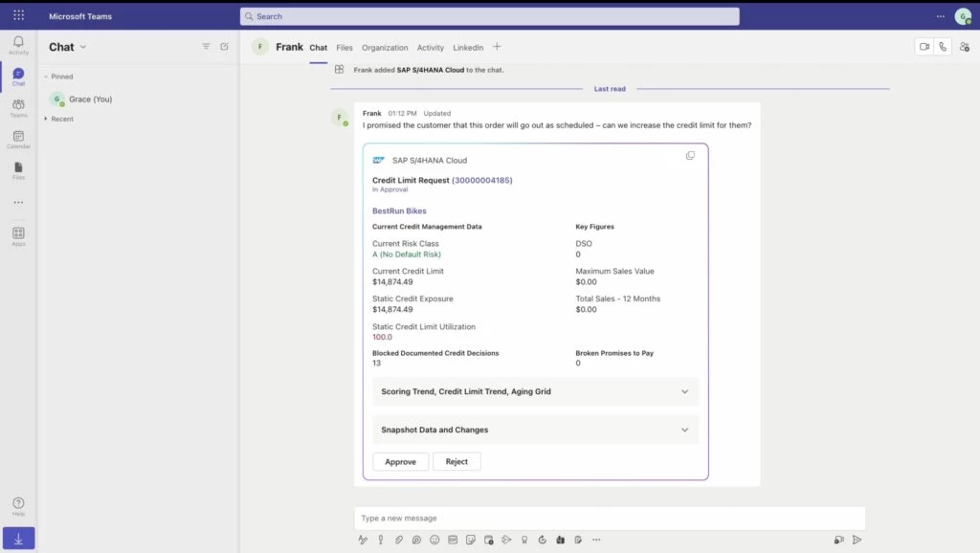Open profile avatar in top right
The width and height of the screenshot is (980, 553).
tap(963, 16)
